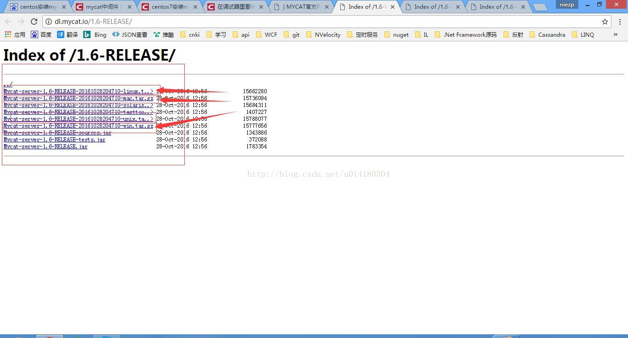Select the file size 1343886
The image size is (628, 338).
[x=256, y=132]
